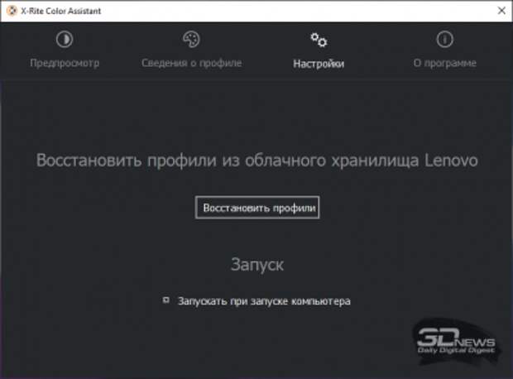Open the Предпросмотр tab

coord(65,63)
